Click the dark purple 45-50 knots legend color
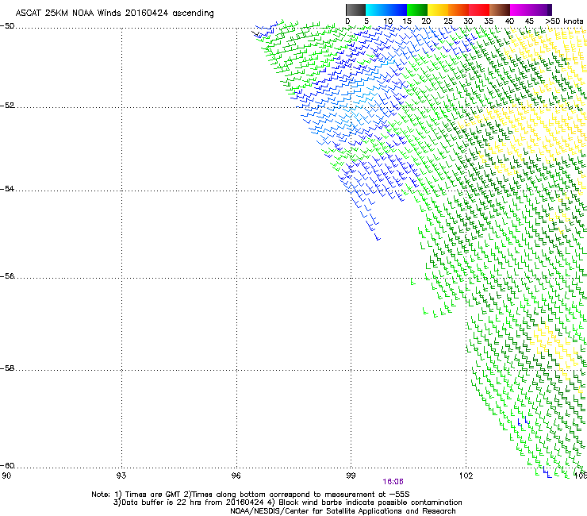The height and width of the screenshot is (516, 587). [x=541, y=10]
